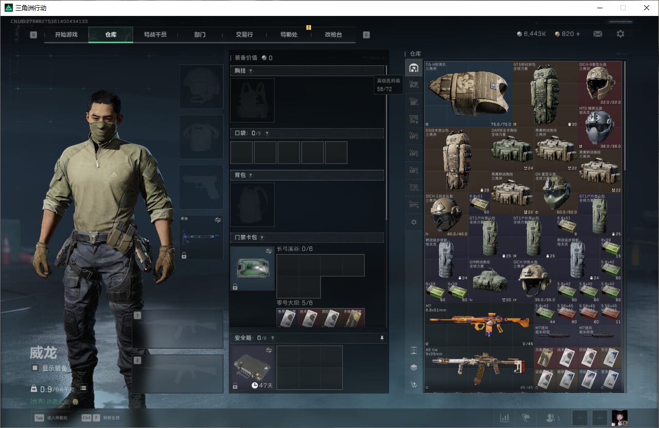Select the DICH-1战术头盔 item

coord(446,215)
